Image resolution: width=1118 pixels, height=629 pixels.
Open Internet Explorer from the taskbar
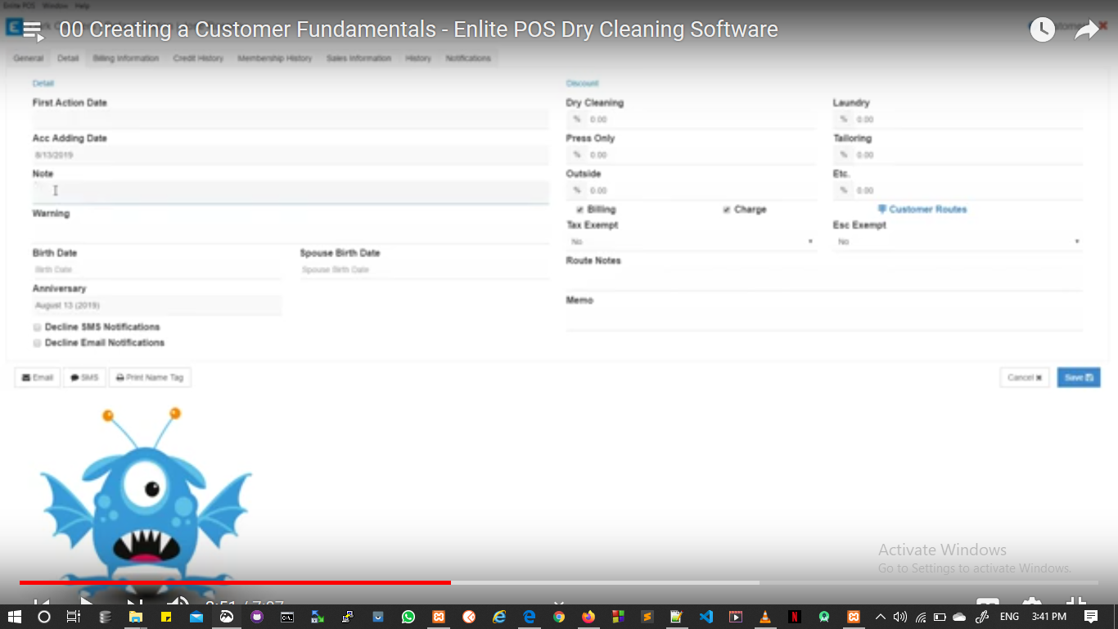pyautogui.click(x=499, y=617)
